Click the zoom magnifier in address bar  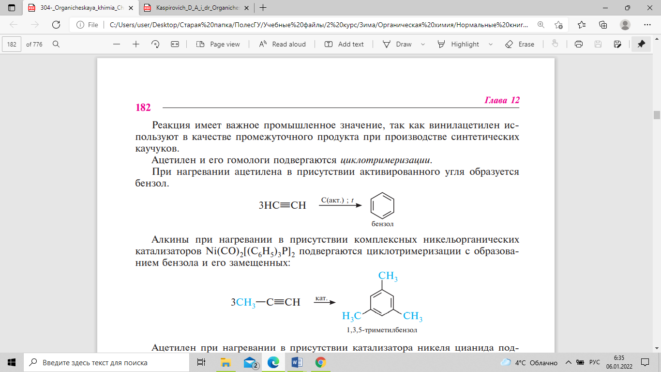(541, 25)
